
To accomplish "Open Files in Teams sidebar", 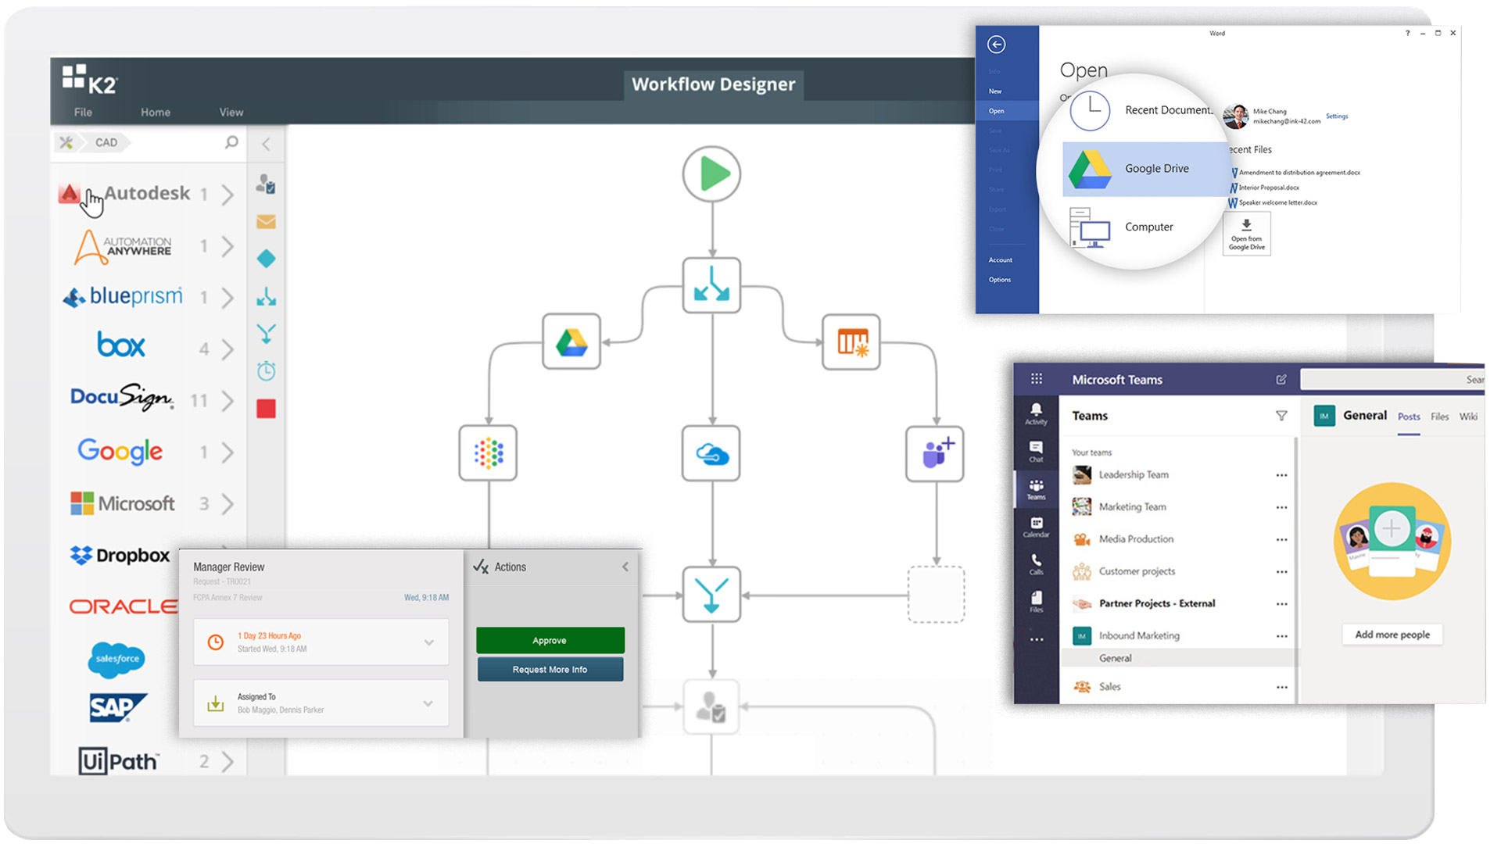I will [x=1036, y=602].
